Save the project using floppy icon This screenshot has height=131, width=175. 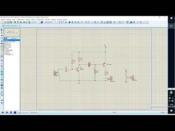click(8, 22)
